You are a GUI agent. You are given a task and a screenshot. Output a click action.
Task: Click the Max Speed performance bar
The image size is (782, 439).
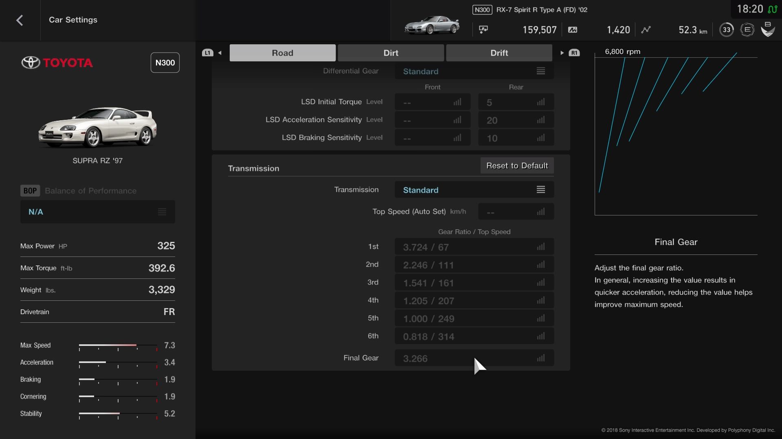coord(118,346)
